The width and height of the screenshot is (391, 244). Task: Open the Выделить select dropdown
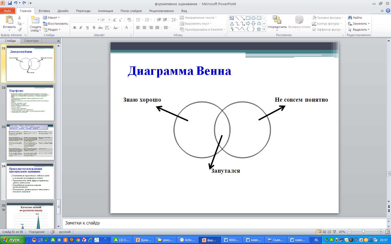click(359, 30)
